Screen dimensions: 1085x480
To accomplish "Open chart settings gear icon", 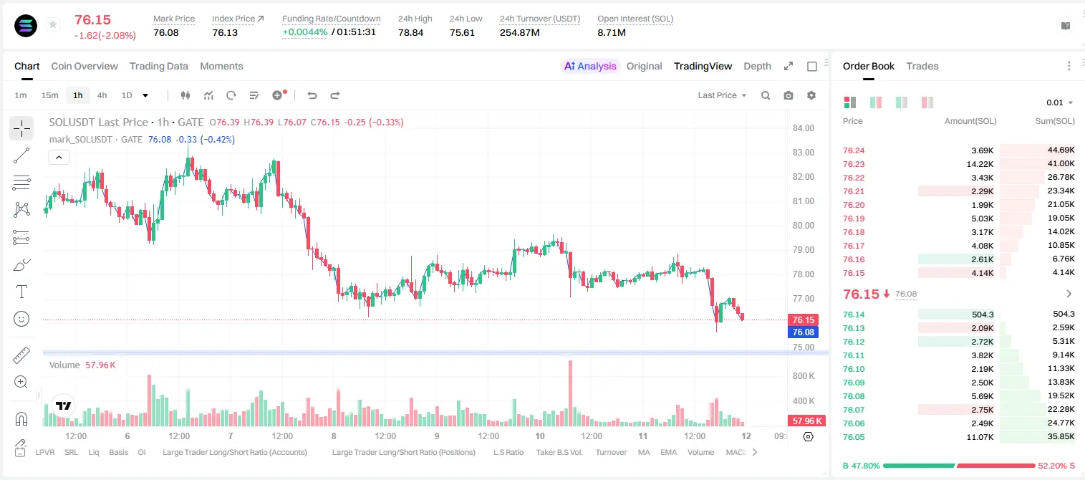I will click(x=811, y=95).
